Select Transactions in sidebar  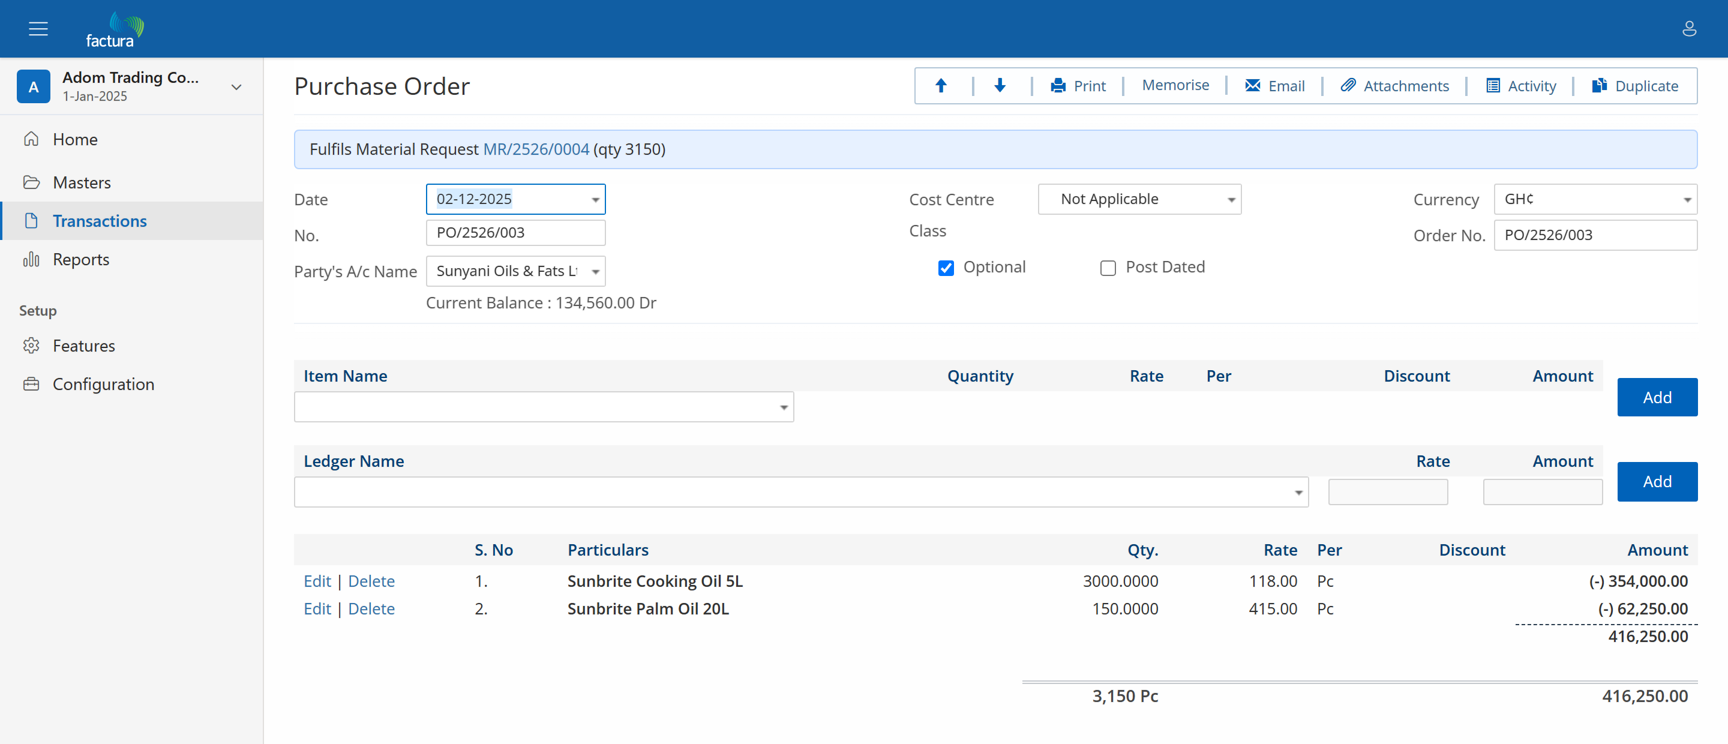131,221
